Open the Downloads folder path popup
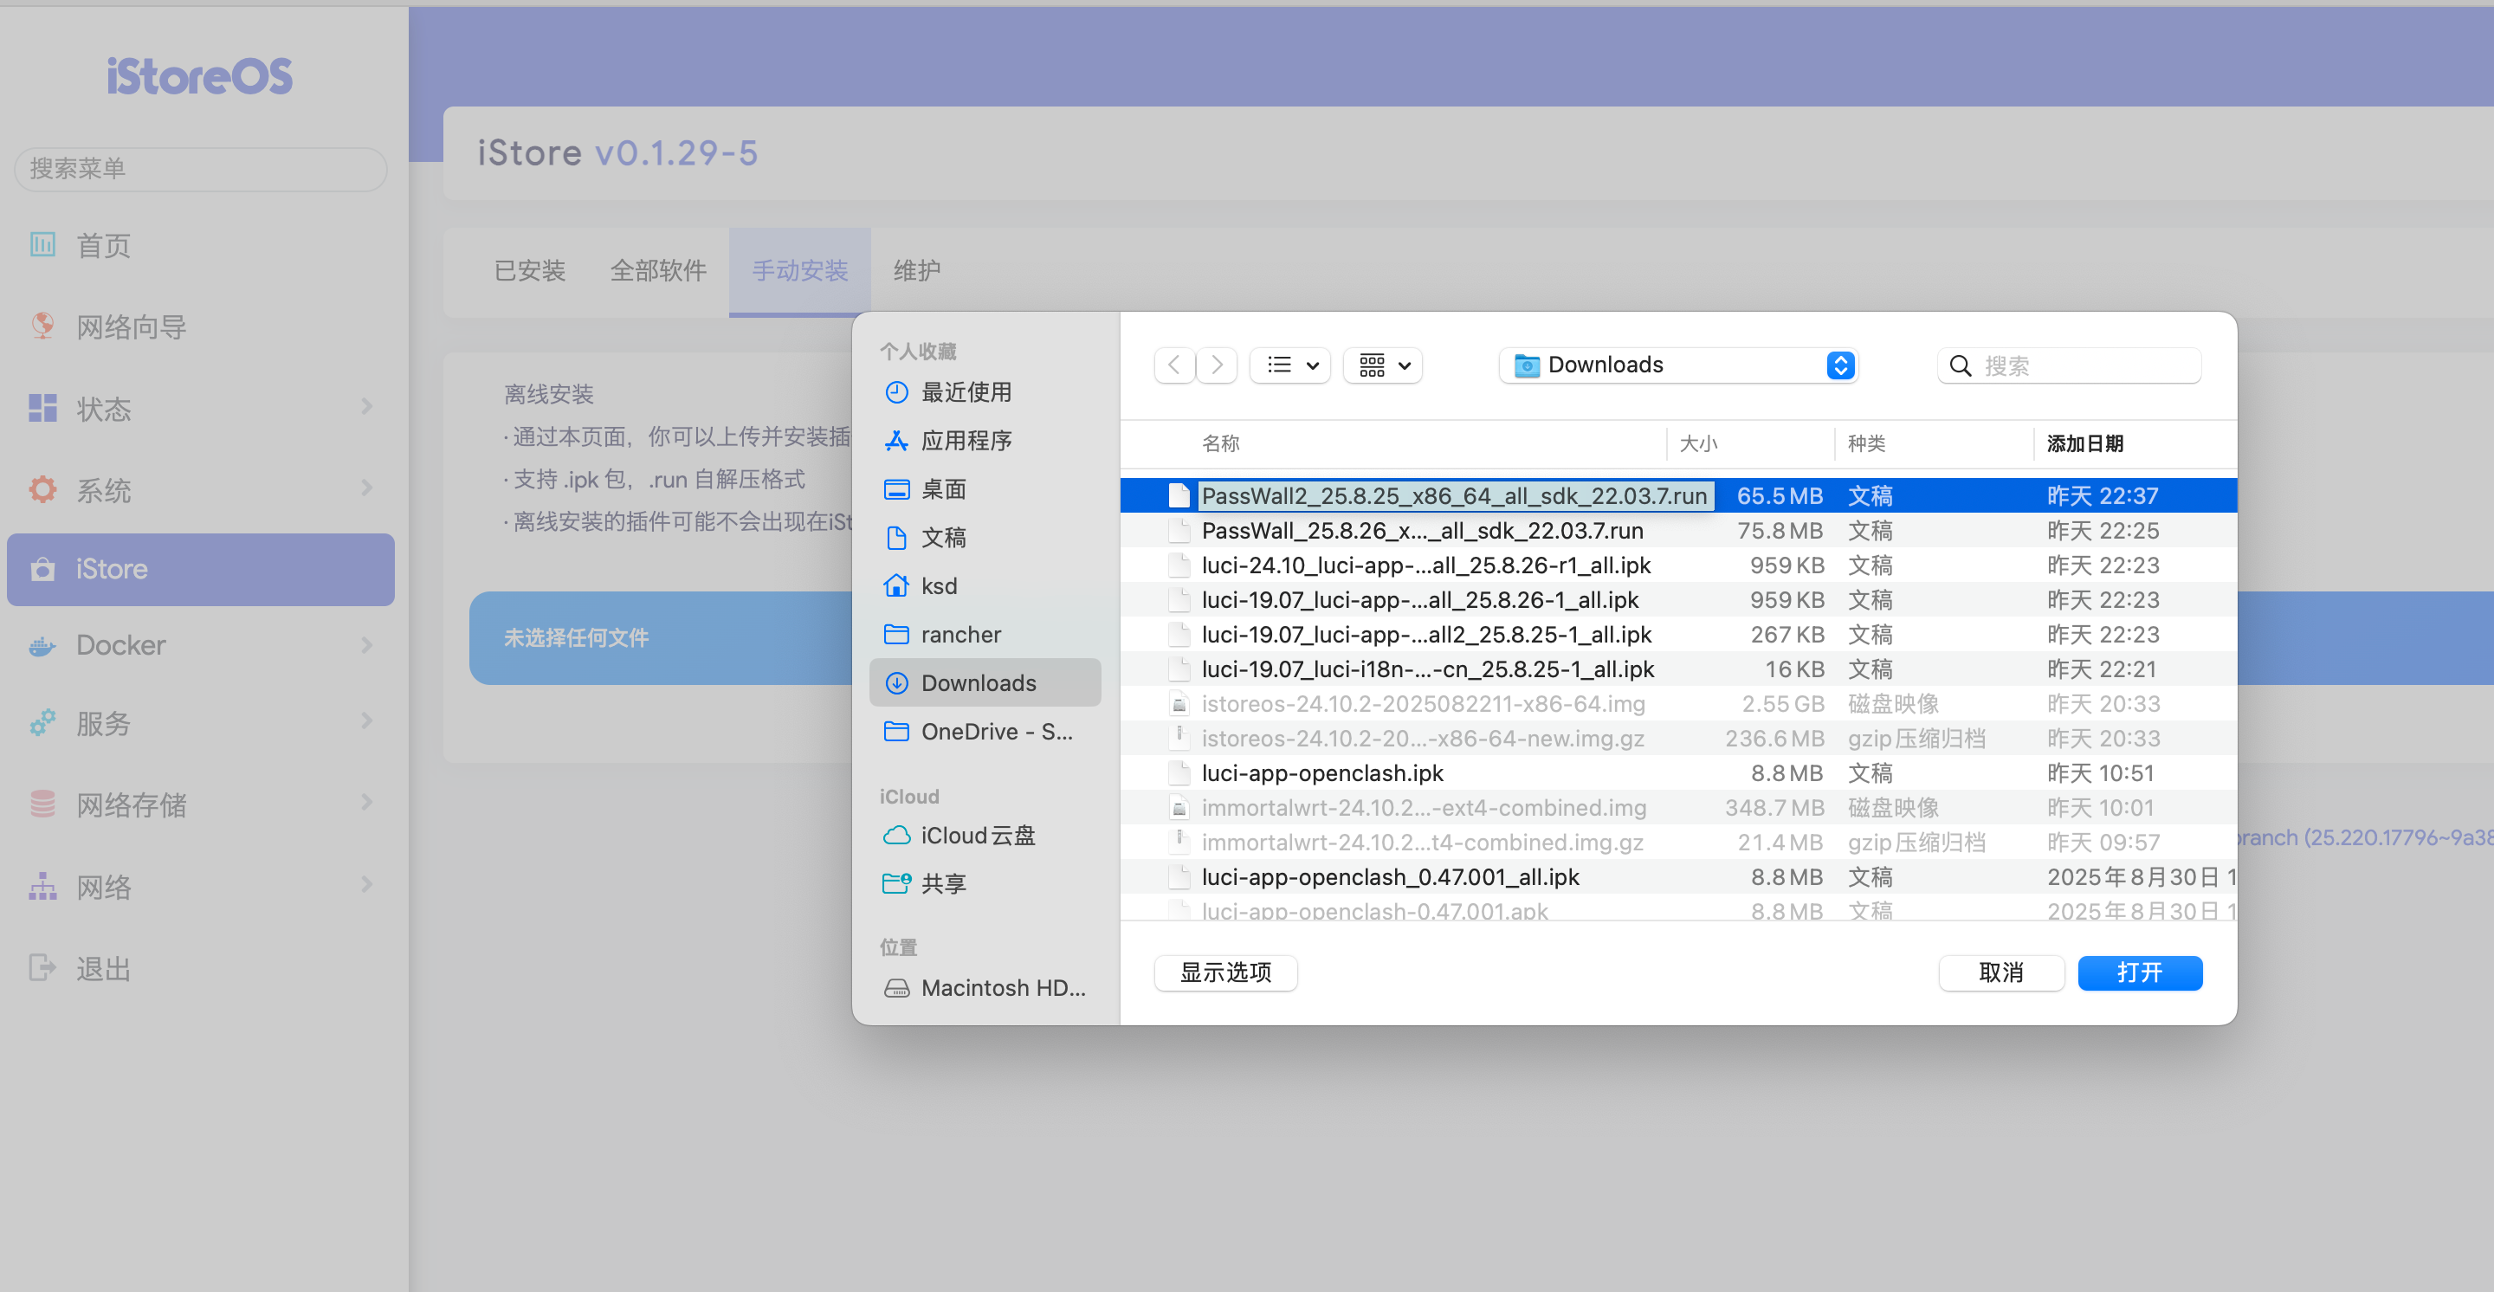Viewport: 2494px width, 1292px height. [x=1677, y=365]
